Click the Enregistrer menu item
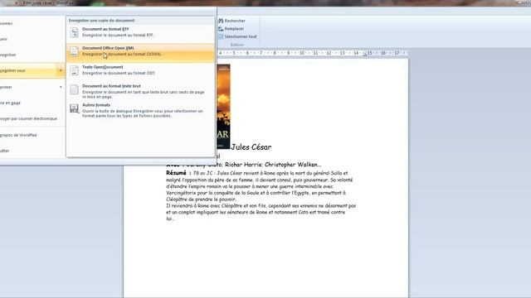The height and width of the screenshot is (298, 531). (32, 55)
